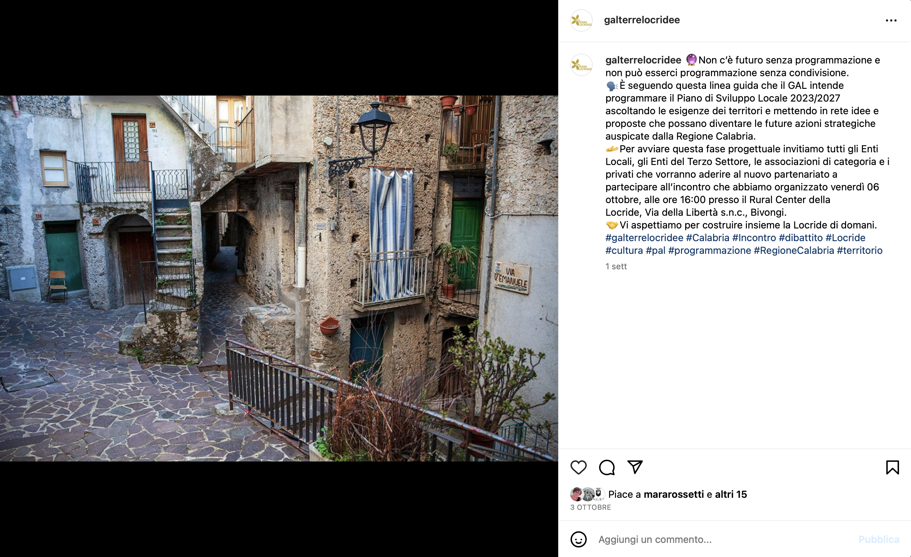Open the #Calabria hashtag
The width and height of the screenshot is (911, 557).
708,238
